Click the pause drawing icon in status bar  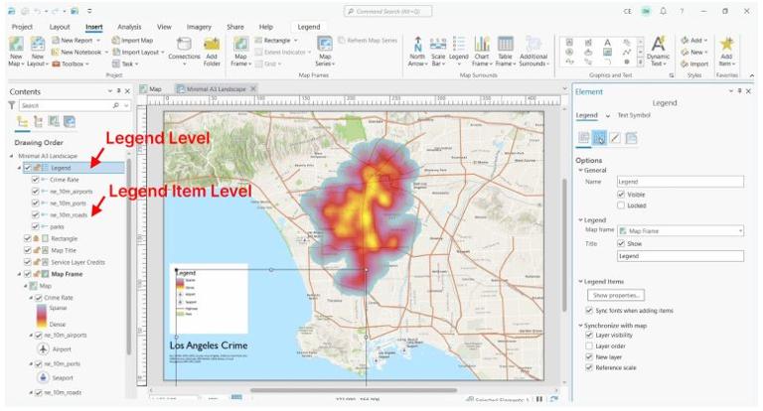pos(539,399)
